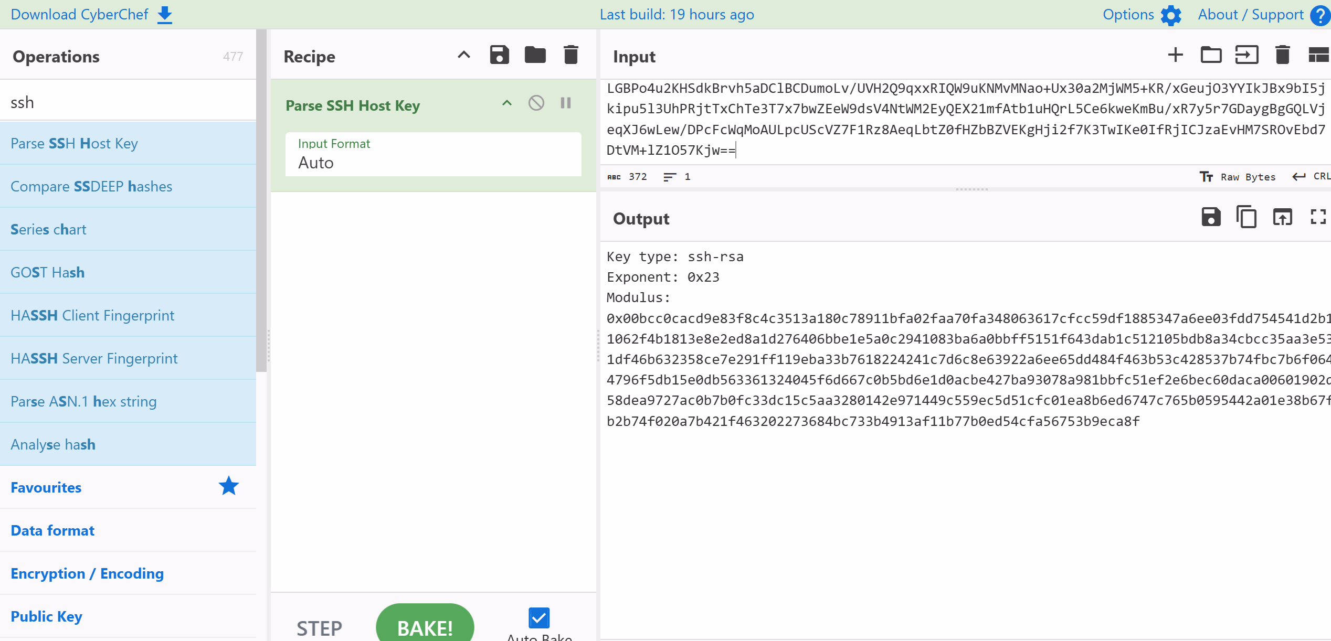Image resolution: width=1331 pixels, height=641 pixels.
Task: Click the Download CyberChef arrow icon
Action: [x=165, y=15]
